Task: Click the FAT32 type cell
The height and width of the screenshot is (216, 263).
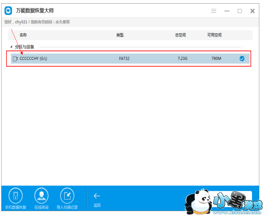Action: click(124, 59)
